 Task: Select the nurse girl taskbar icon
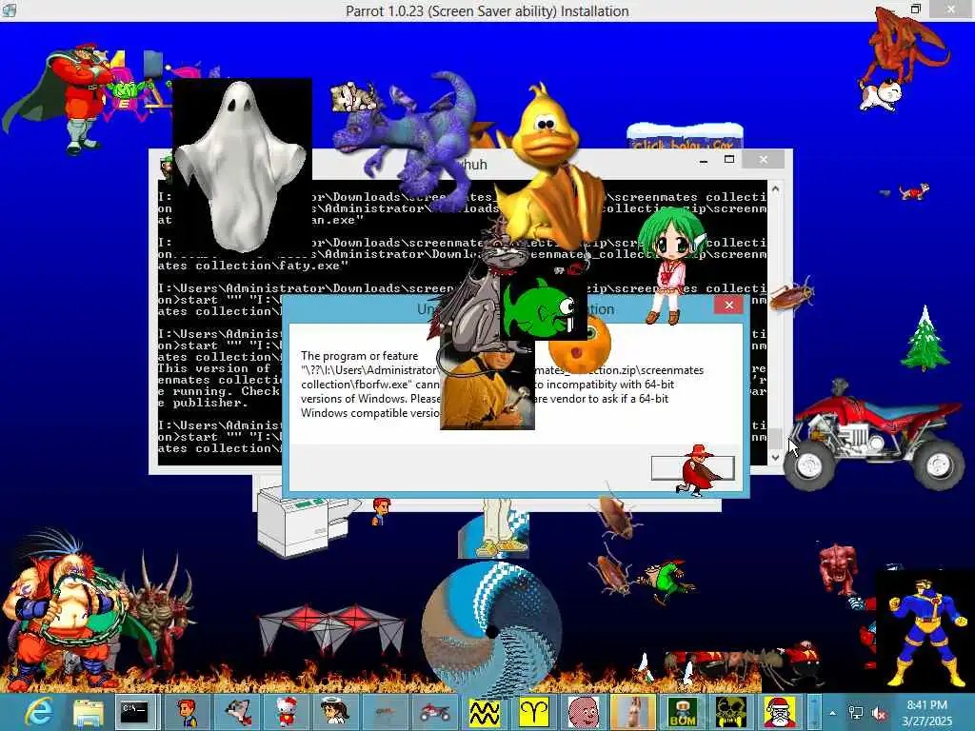pos(336,712)
